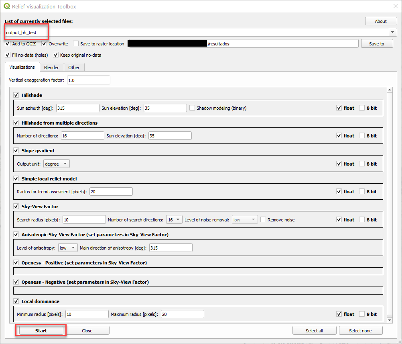Screen dimensions: 402x344
Task: Click the Select none button
Action: (x=360, y=330)
